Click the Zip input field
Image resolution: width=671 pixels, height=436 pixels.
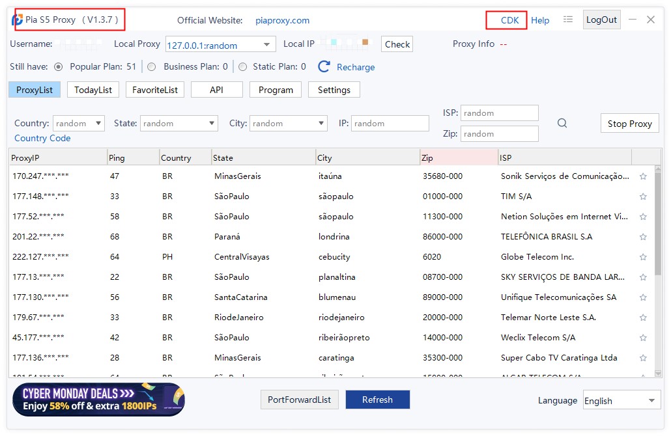pos(500,134)
